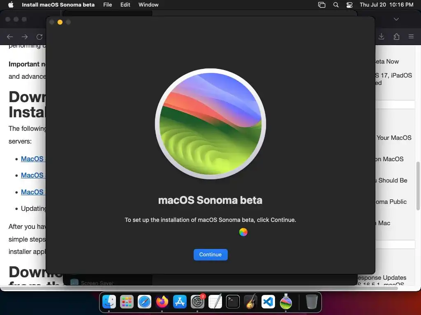Open Launchpad from the Dock
421x315 pixels.
click(x=127, y=301)
